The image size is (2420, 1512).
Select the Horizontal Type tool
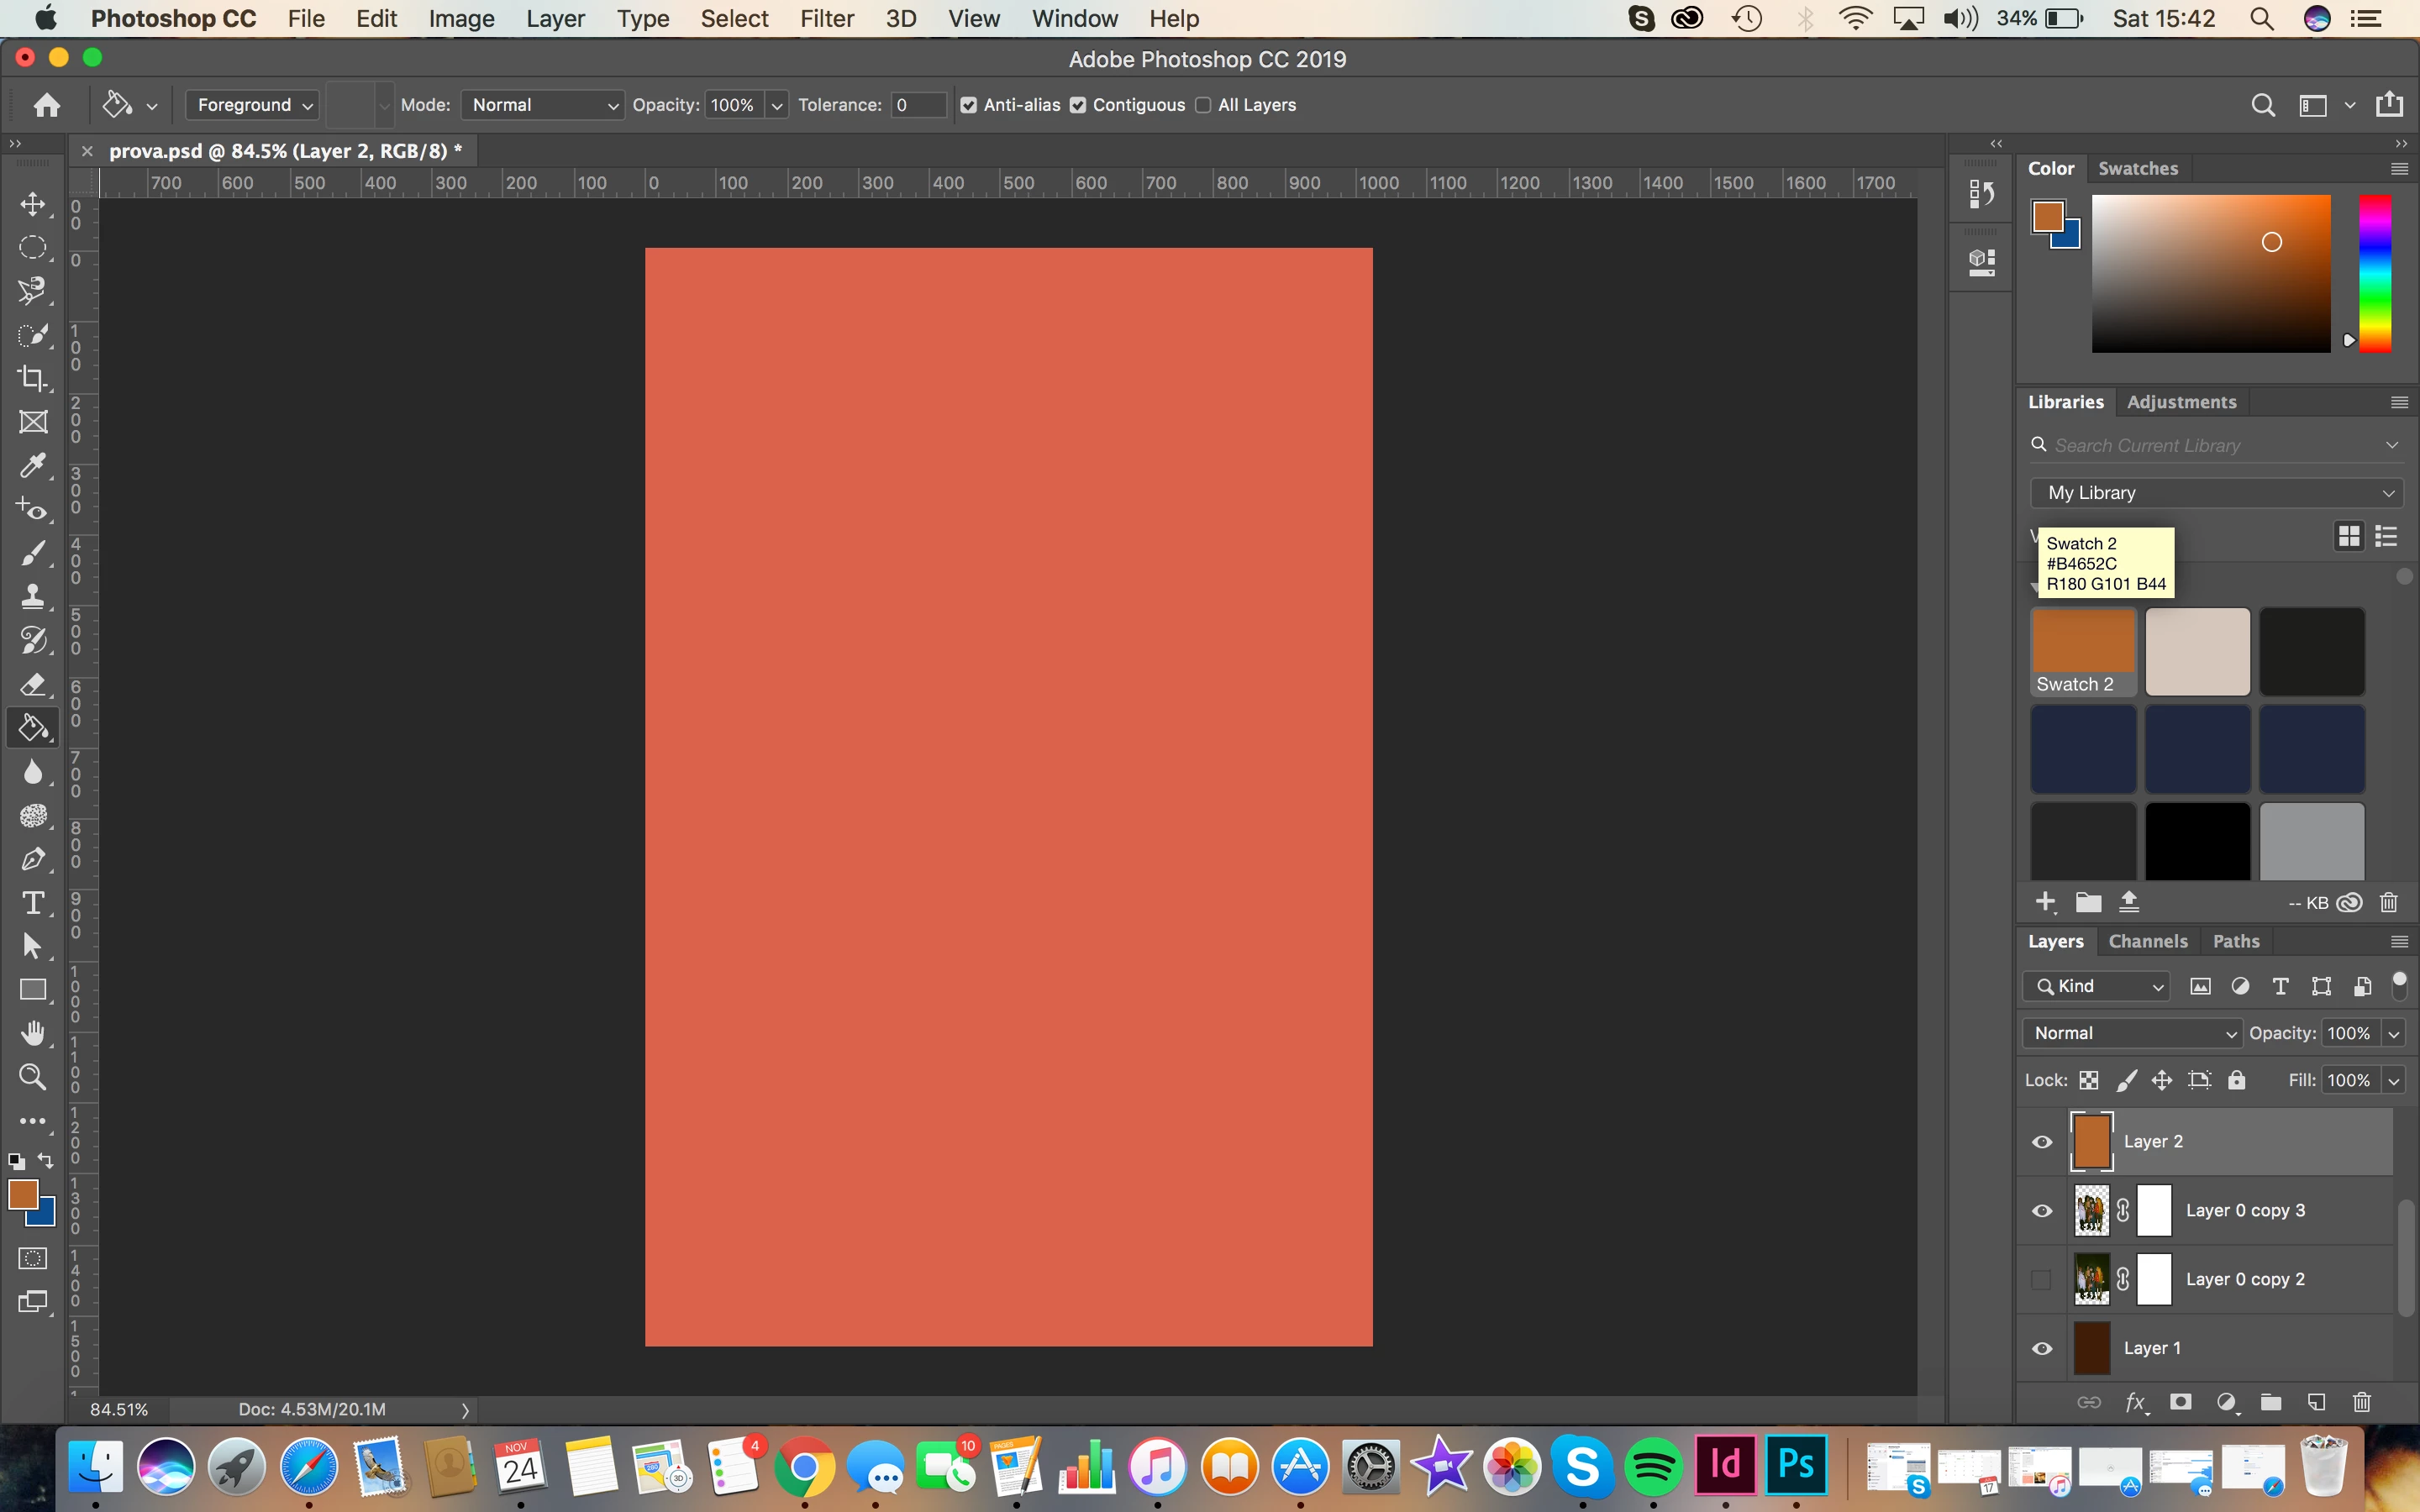pyautogui.click(x=33, y=903)
